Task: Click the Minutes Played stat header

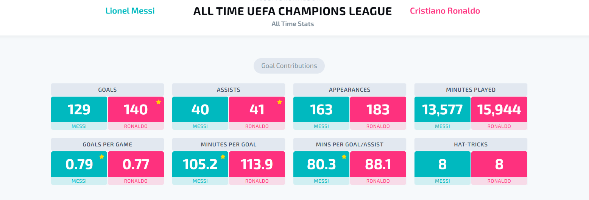Action: click(471, 90)
